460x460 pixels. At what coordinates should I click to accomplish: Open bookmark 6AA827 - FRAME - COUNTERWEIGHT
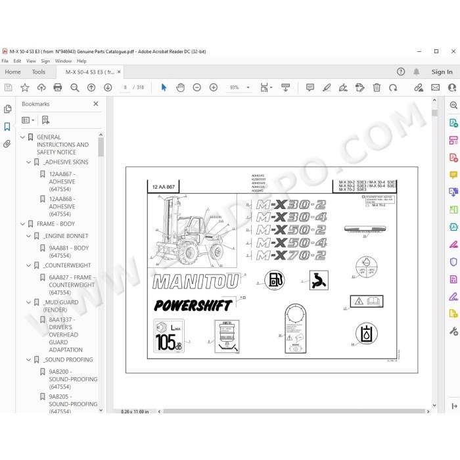(x=72, y=285)
